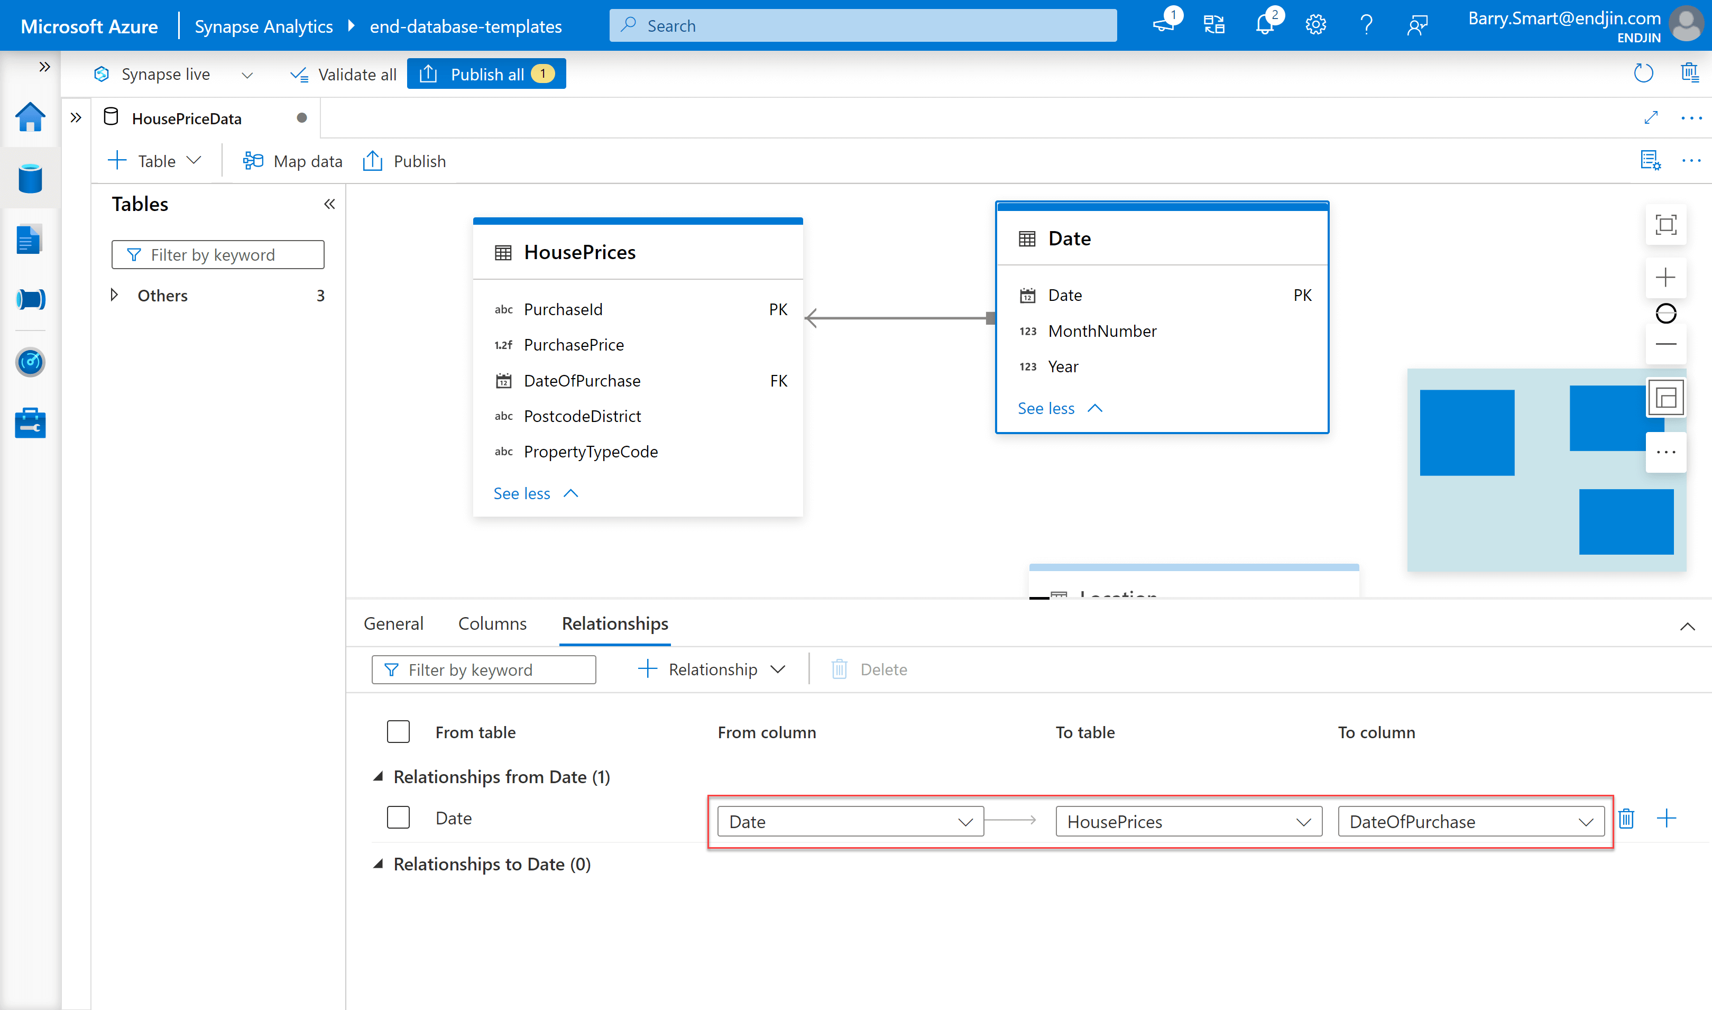Expand the Others tables group
The width and height of the screenshot is (1712, 1010).
point(114,295)
